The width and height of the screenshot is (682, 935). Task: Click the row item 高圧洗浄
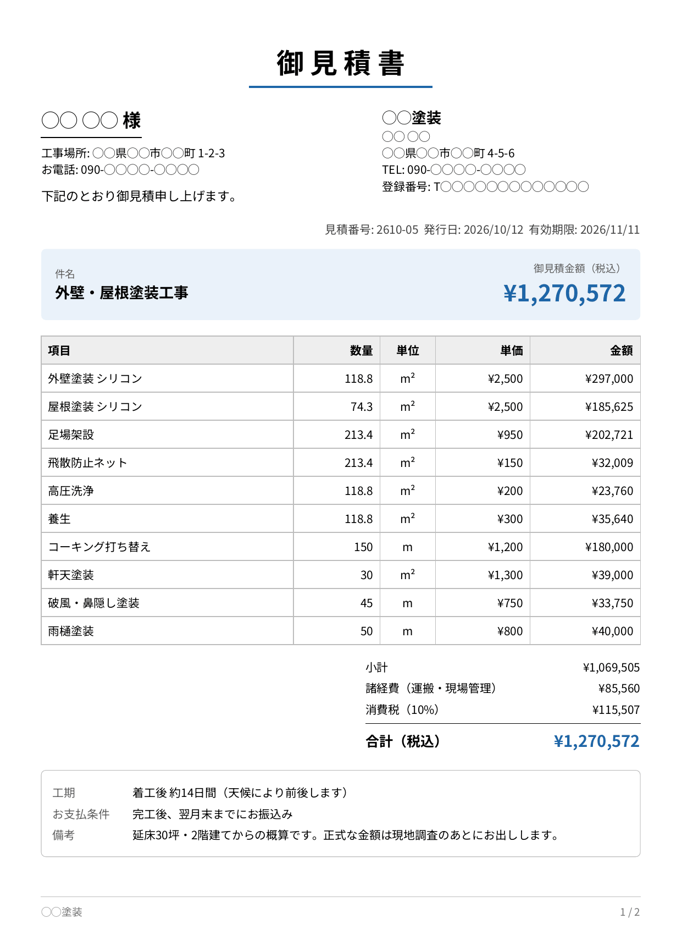(x=71, y=491)
